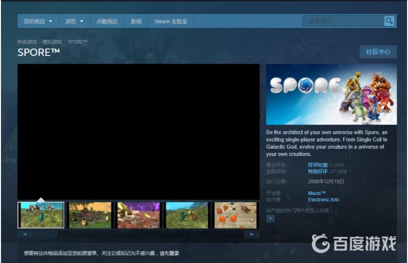Click the release date 2008年12月19日

tap(326, 181)
